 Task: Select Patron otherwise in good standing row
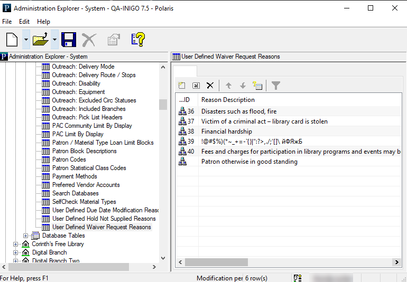point(289,162)
